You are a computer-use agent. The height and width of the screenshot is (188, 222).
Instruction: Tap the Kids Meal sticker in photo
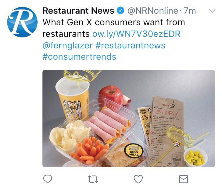134,151
